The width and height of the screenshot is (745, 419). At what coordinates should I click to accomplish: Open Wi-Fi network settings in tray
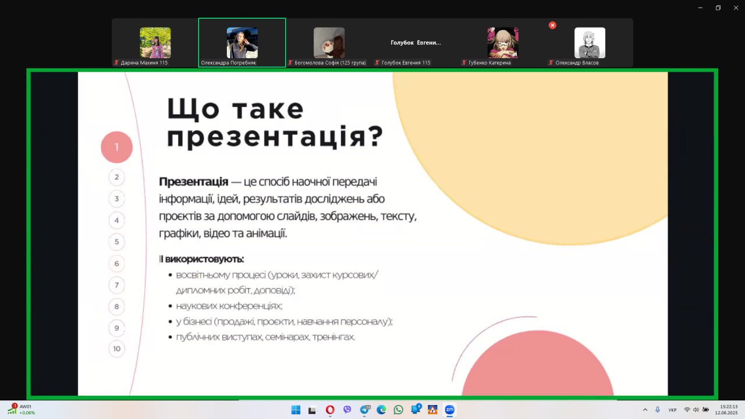pos(687,410)
